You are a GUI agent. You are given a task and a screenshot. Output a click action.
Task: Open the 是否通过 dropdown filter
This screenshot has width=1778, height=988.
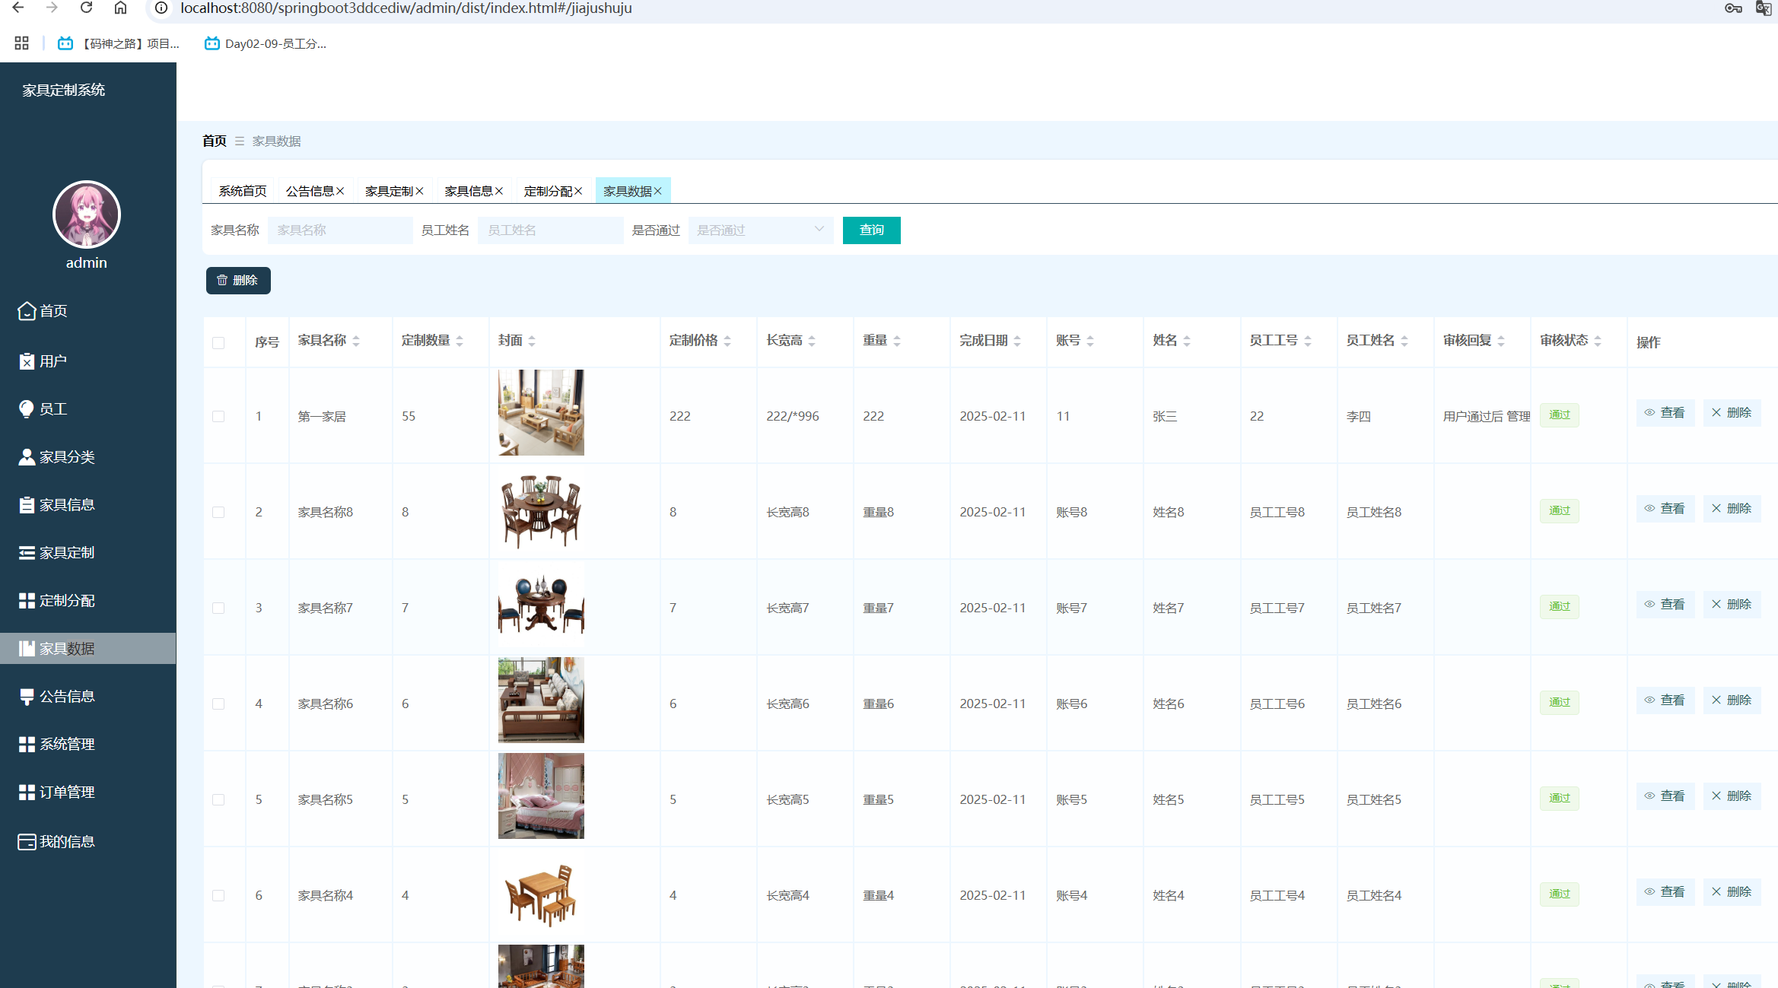coord(760,230)
